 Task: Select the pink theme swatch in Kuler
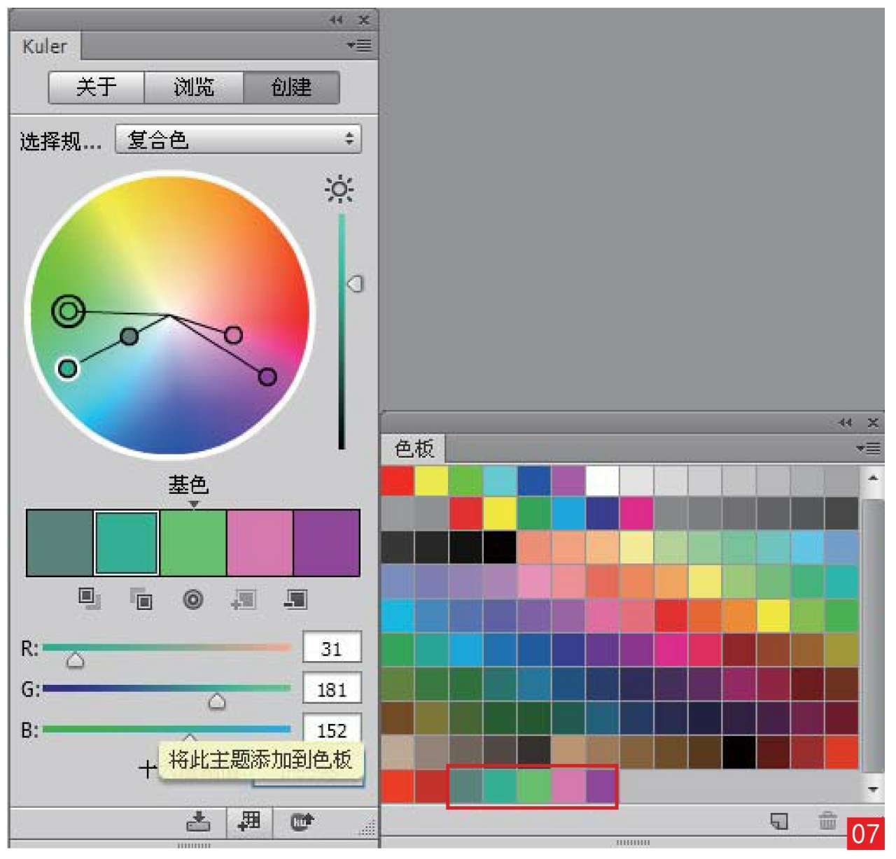click(x=260, y=543)
